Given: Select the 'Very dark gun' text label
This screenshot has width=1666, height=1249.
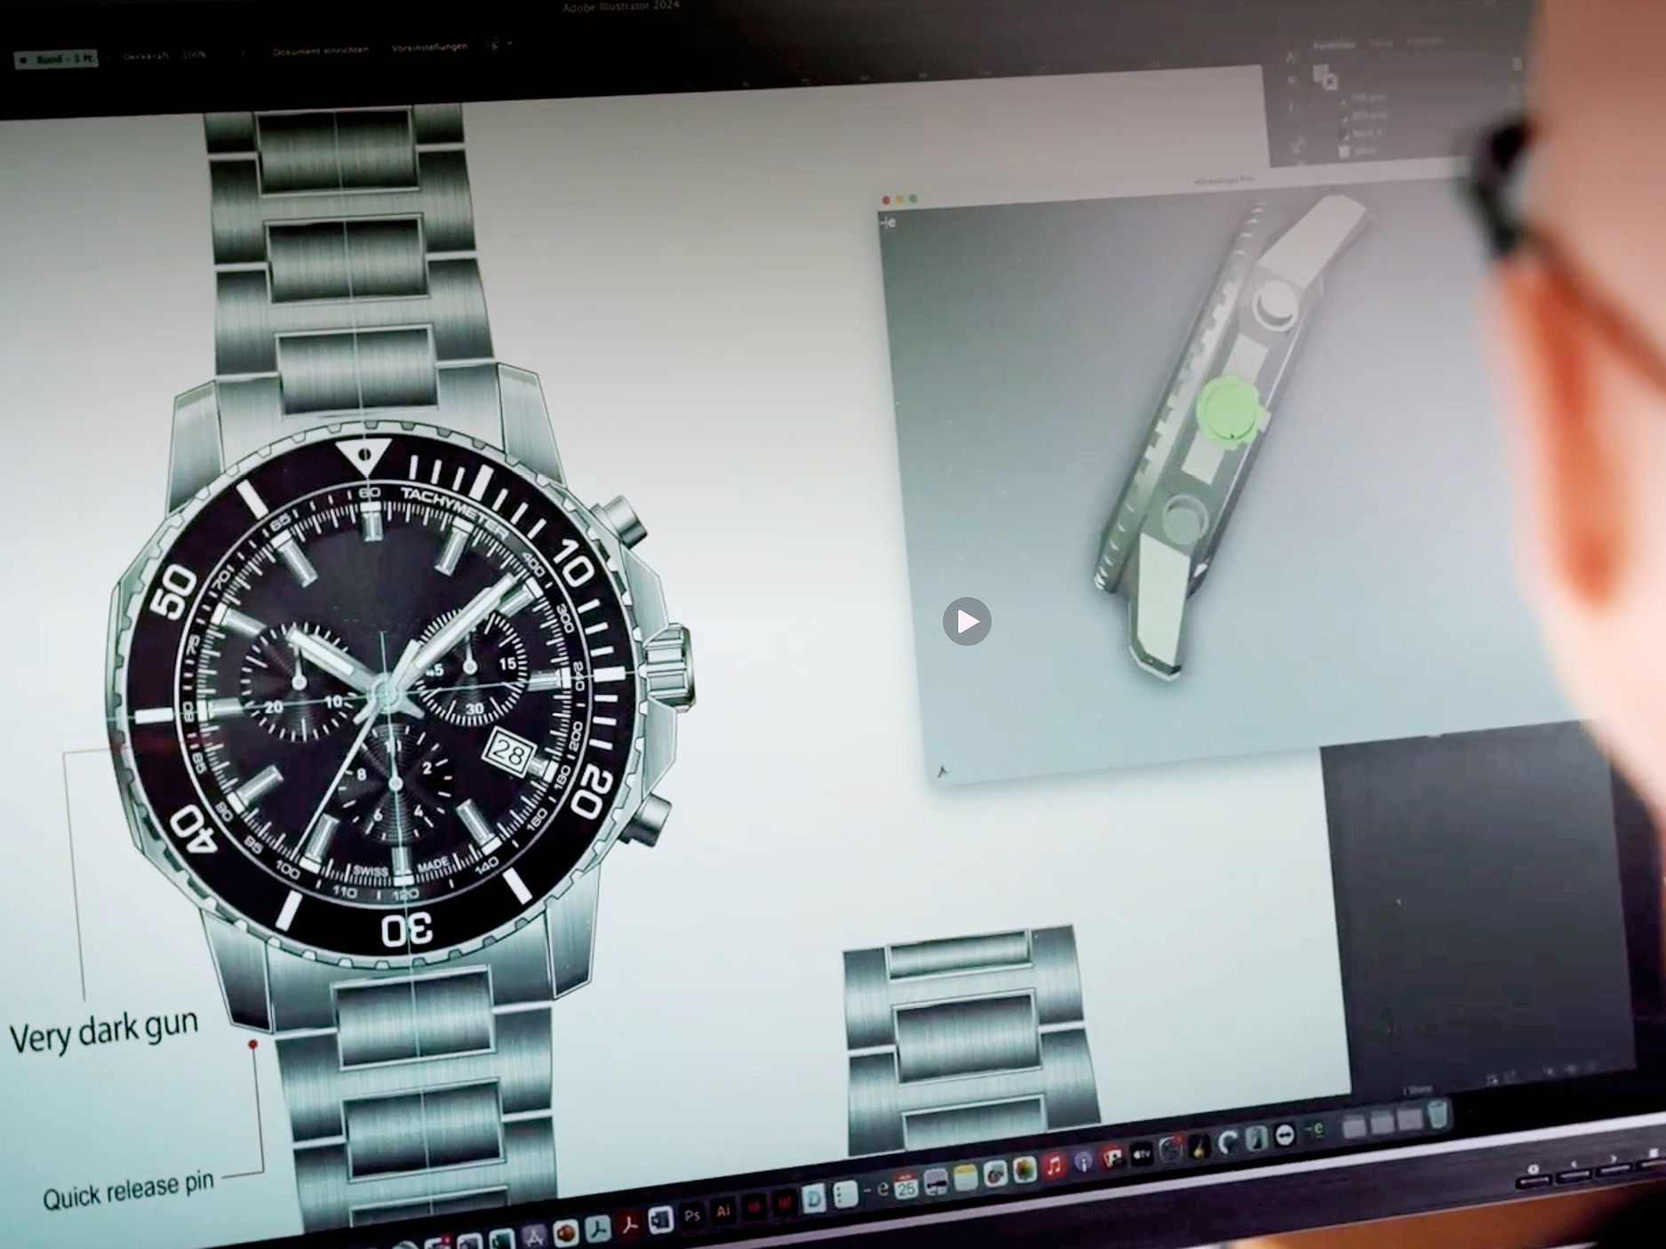Looking at the screenshot, I should tap(104, 1030).
